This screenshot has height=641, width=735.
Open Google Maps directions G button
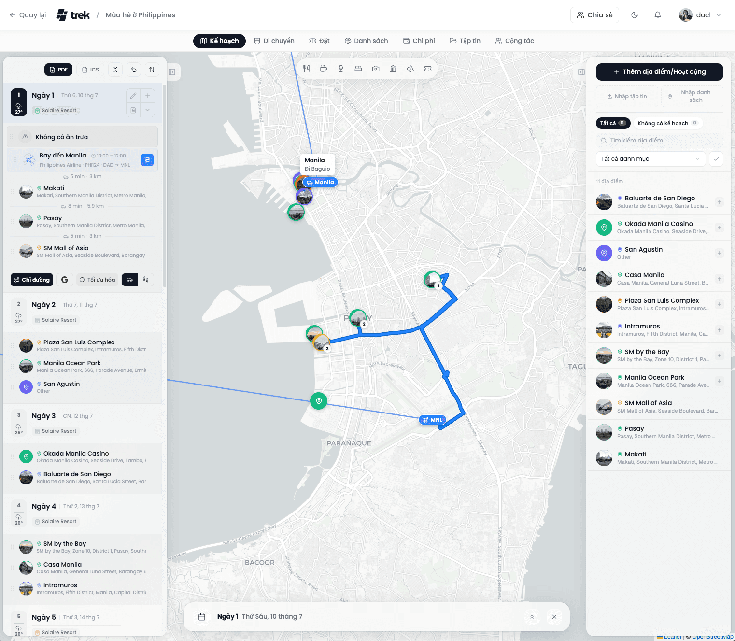[65, 280]
